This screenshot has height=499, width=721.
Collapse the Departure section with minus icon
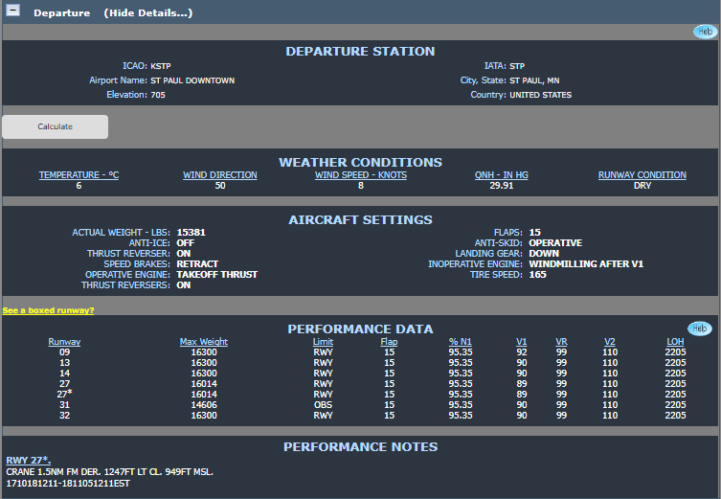point(12,11)
